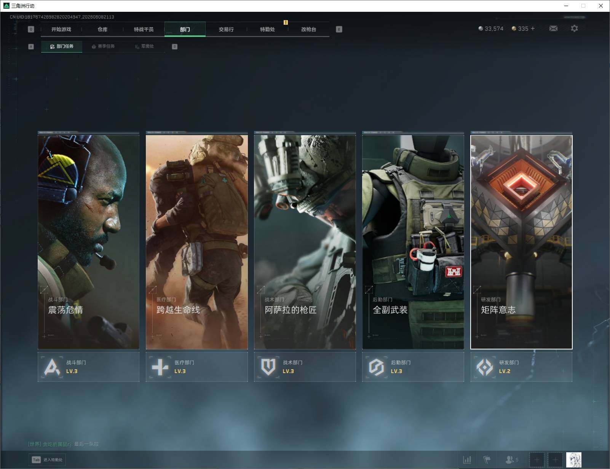Select the 部门任务 sub-tab
Viewport: 610px width, 469px height.
62,46
